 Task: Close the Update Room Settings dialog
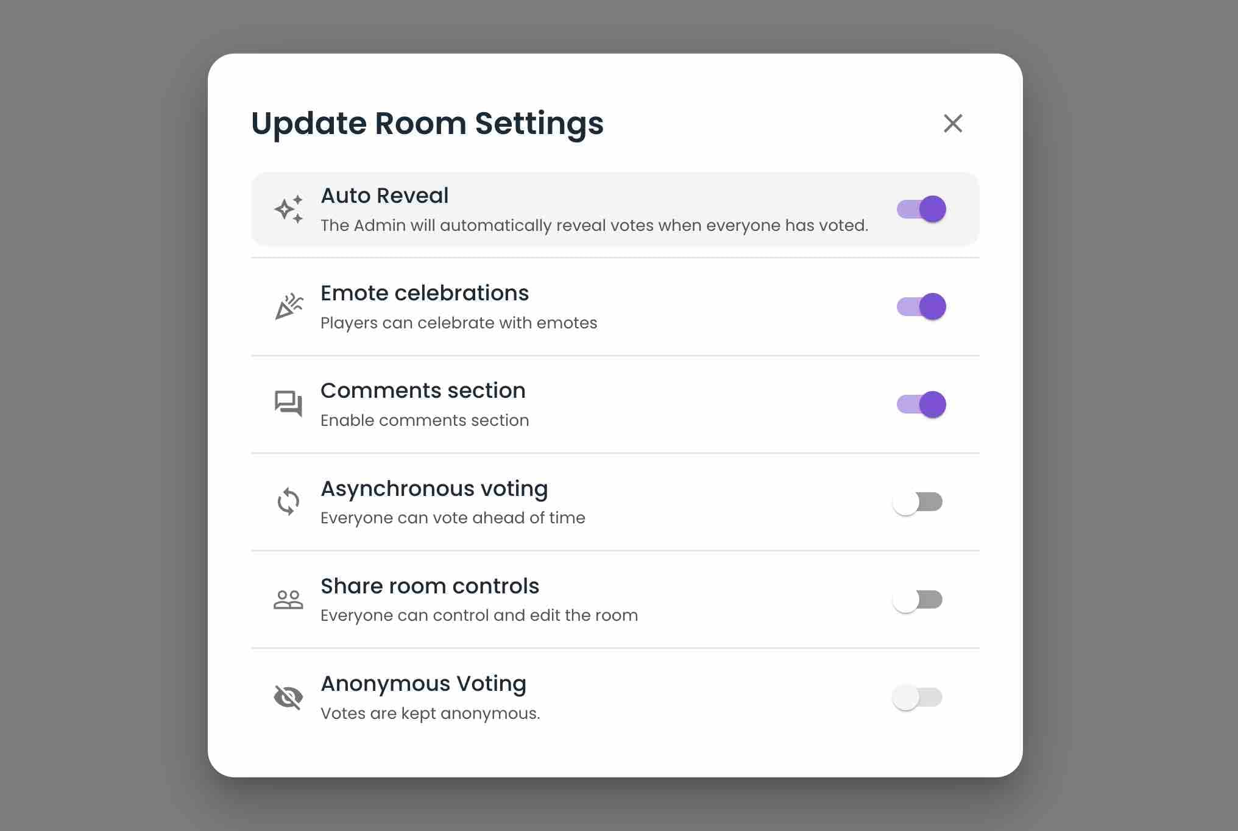[953, 123]
